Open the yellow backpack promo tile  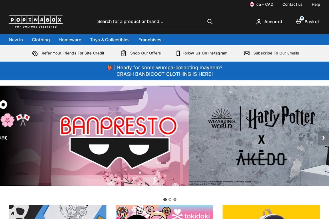click(x=271, y=212)
